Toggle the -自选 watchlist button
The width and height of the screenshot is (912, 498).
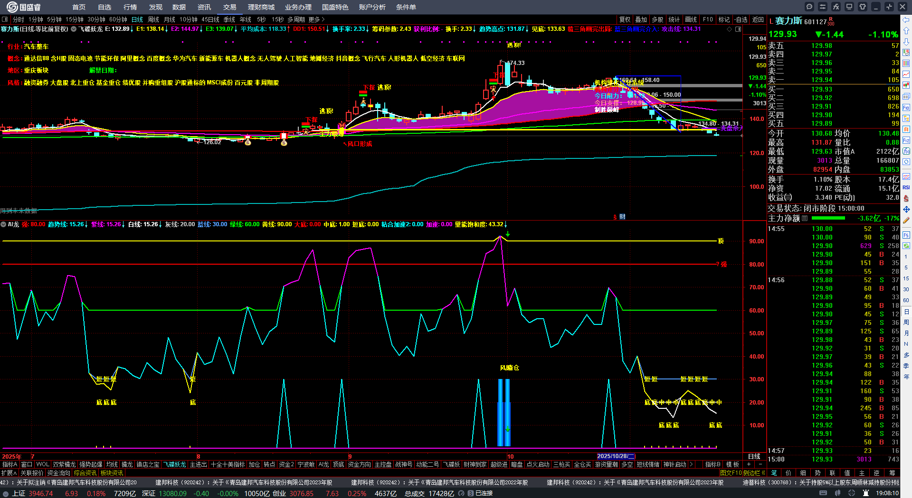(x=741, y=19)
